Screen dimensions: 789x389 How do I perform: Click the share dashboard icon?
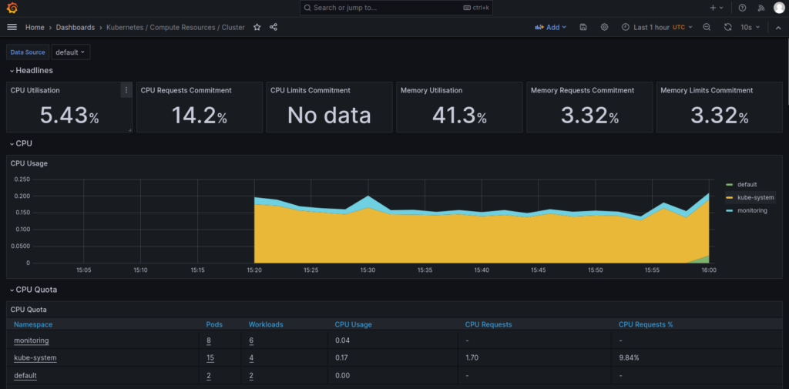point(274,27)
